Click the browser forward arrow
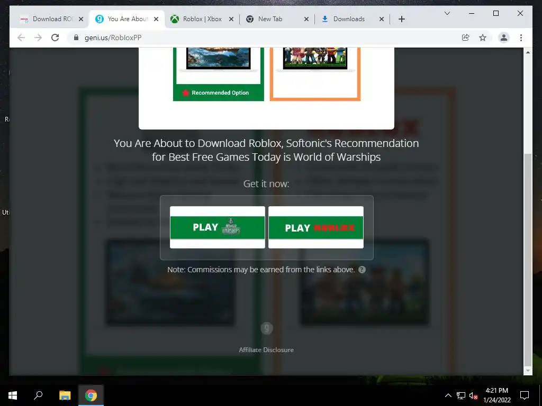This screenshot has height=406, width=542. (x=38, y=38)
